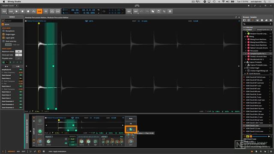The image size is (274, 154).
Task: Preview play button in browser footer
Action: click(x=269, y=136)
